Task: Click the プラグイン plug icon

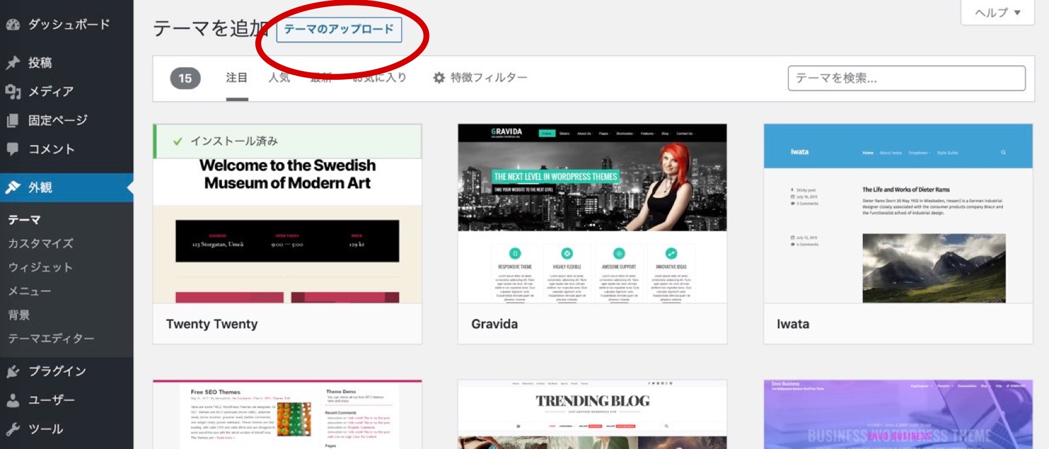Action: click(13, 372)
